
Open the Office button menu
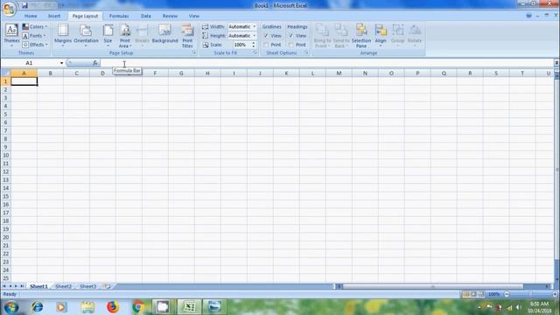coord(9,9)
